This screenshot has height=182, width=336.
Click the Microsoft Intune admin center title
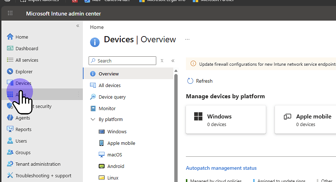coord(63,13)
